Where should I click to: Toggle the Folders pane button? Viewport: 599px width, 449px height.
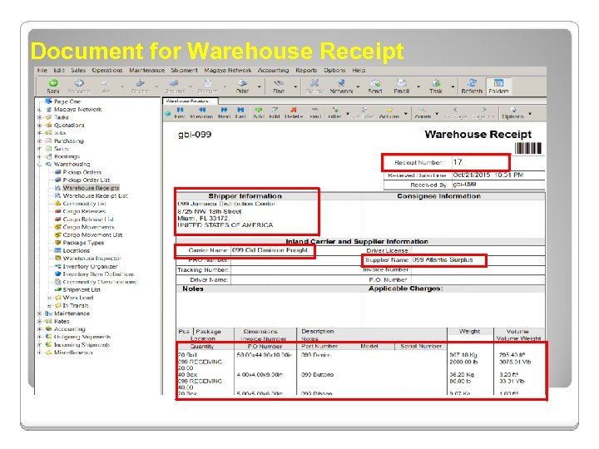pyautogui.click(x=498, y=86)
